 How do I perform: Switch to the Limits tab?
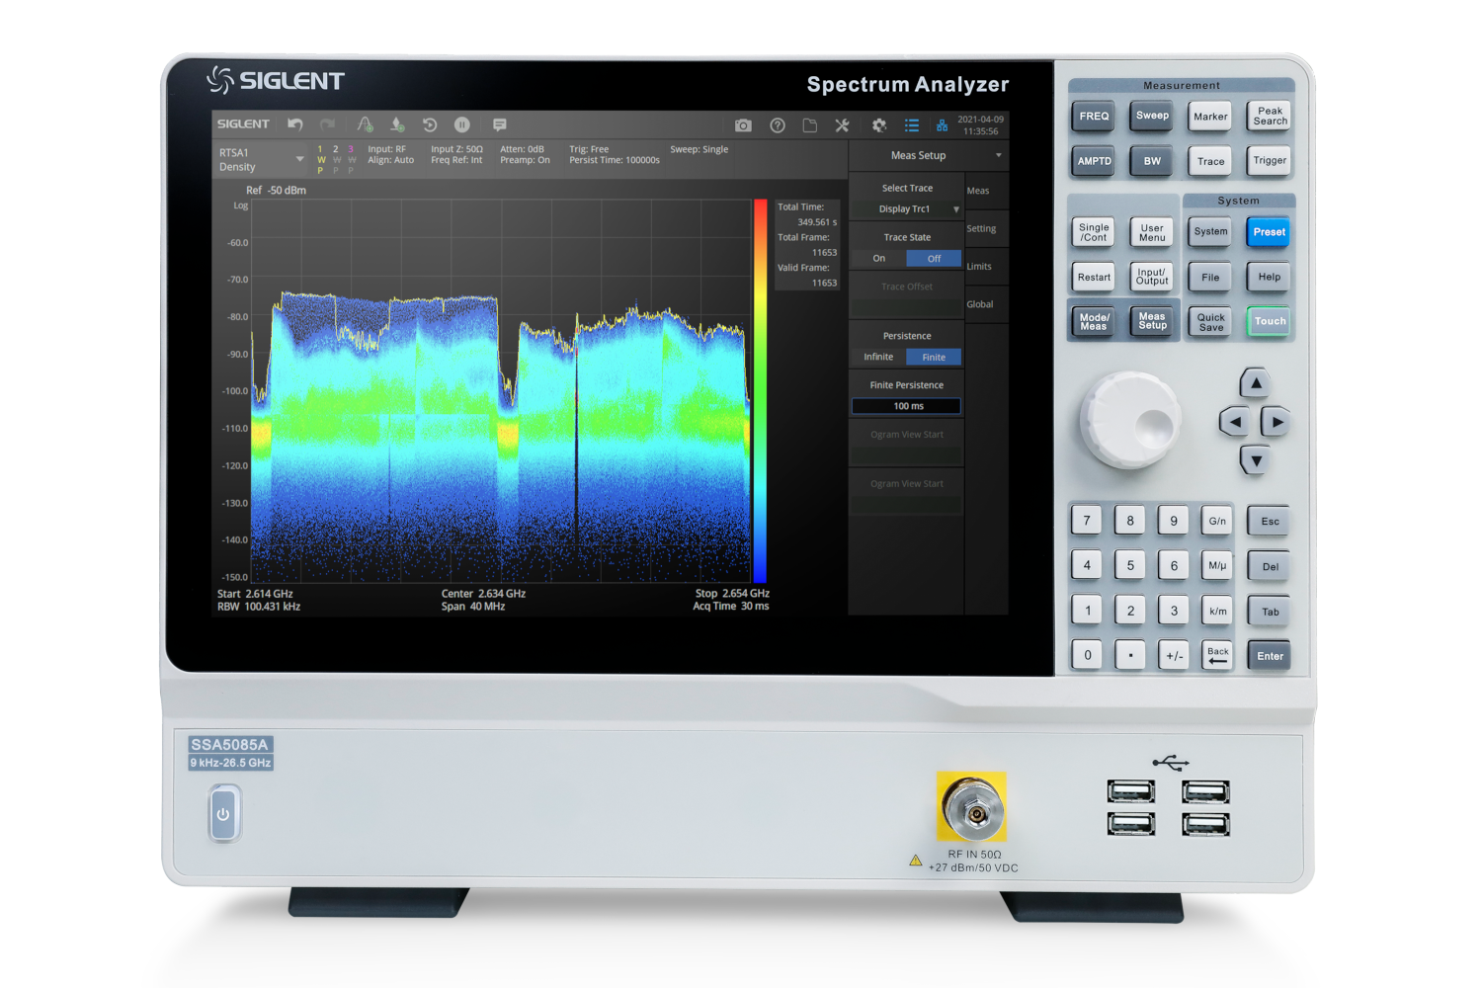tap(980, 267)
